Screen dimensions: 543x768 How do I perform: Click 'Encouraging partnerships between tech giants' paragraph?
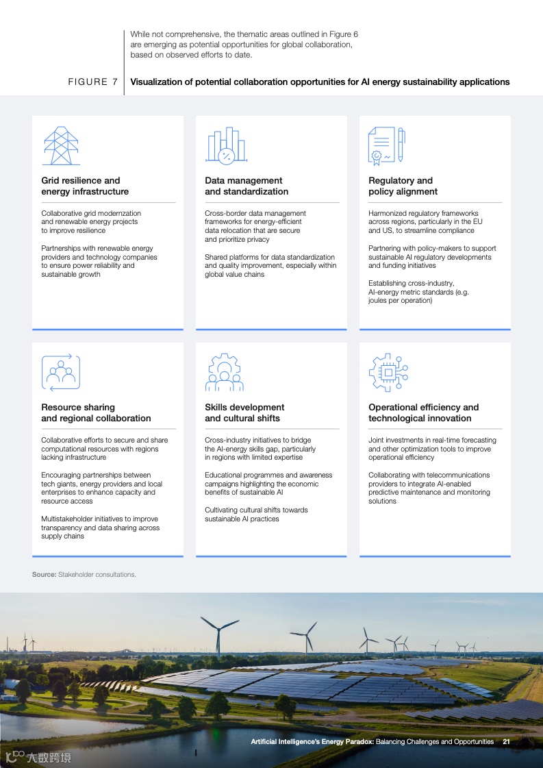click(102, 488)
